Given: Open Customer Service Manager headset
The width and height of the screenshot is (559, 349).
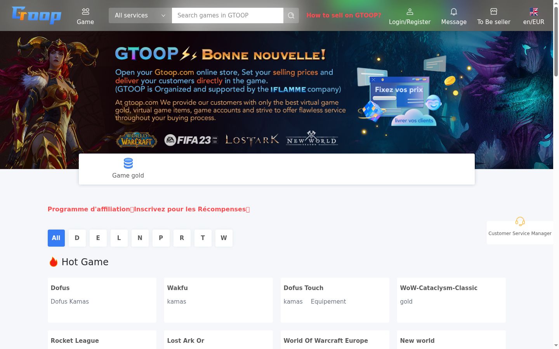Looking at the screenshot, I should (x=520, y=221).
